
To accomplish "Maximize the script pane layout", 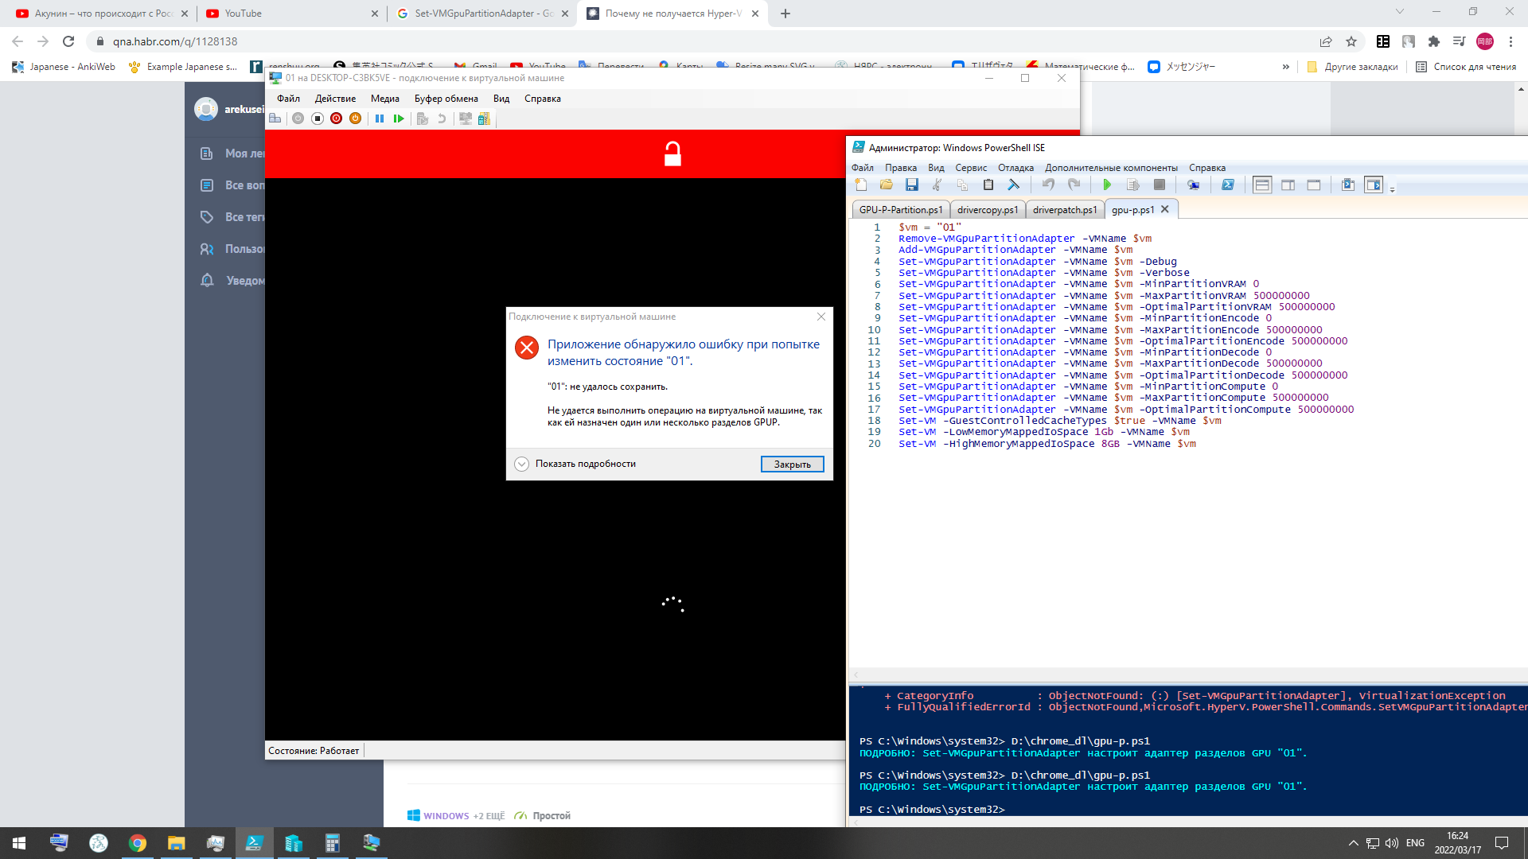I will [x=1314, y=185].
